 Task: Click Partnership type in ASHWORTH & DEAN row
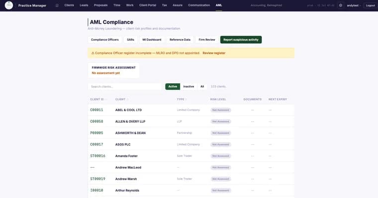[x=185, y=133]
